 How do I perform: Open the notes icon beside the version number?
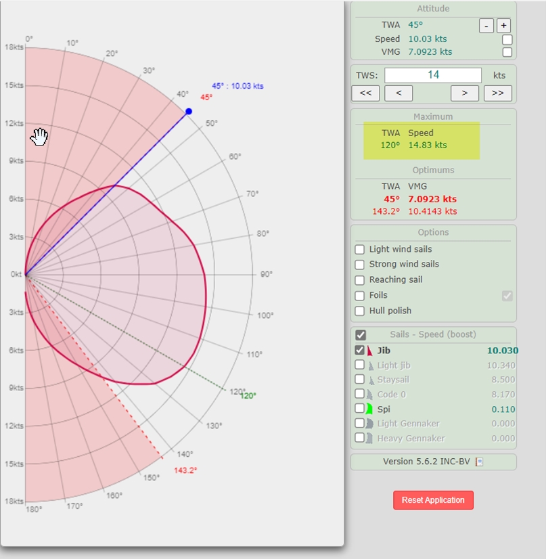coord(479,462)
